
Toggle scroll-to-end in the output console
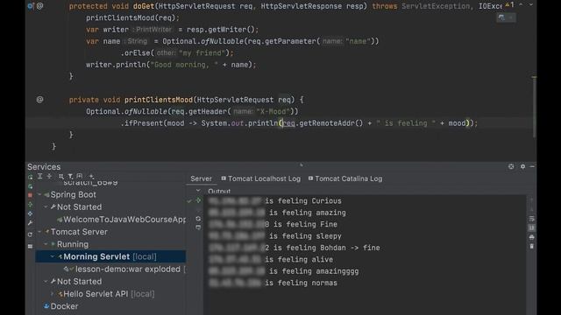pyautogui.click(x=532, y=227)
